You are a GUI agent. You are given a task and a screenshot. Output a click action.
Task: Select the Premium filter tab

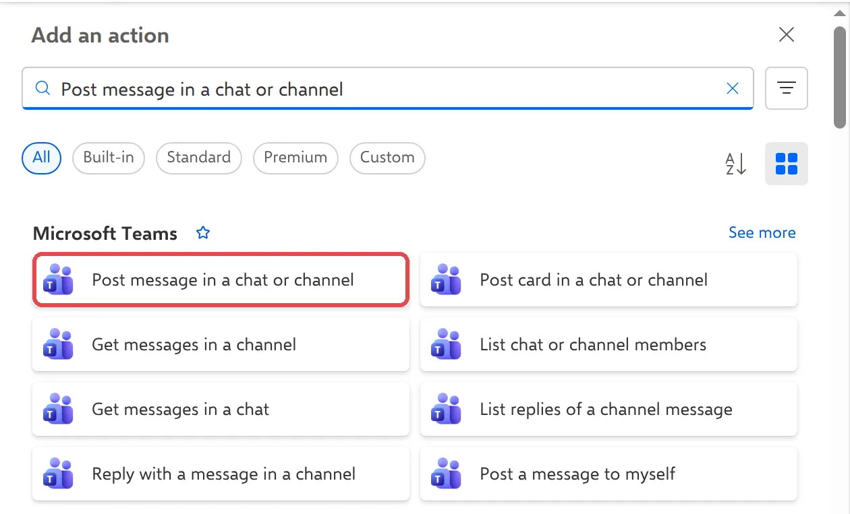click(x=295, y=158)
